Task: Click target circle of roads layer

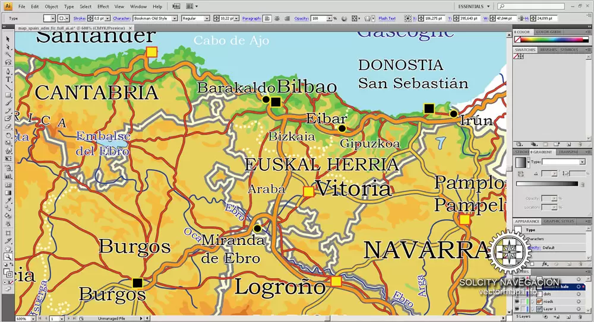Action: (579, 302)
